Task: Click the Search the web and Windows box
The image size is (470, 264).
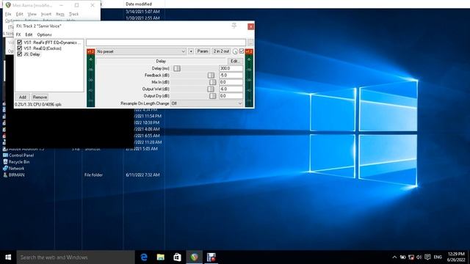Action: coord(76,257)
